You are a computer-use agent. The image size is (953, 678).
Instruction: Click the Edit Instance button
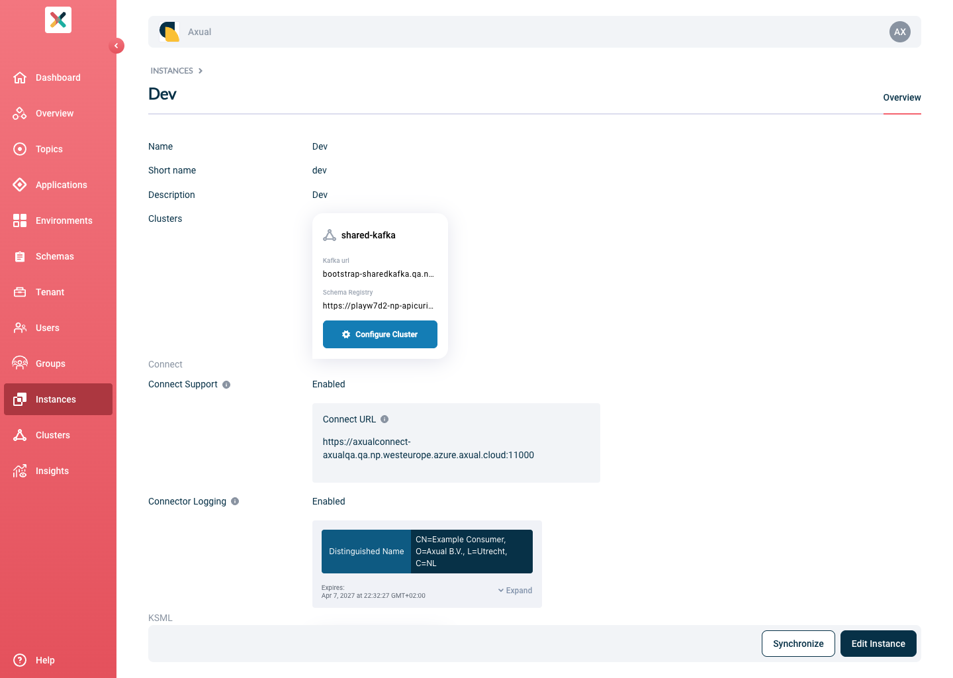click(x=878, y=644)
